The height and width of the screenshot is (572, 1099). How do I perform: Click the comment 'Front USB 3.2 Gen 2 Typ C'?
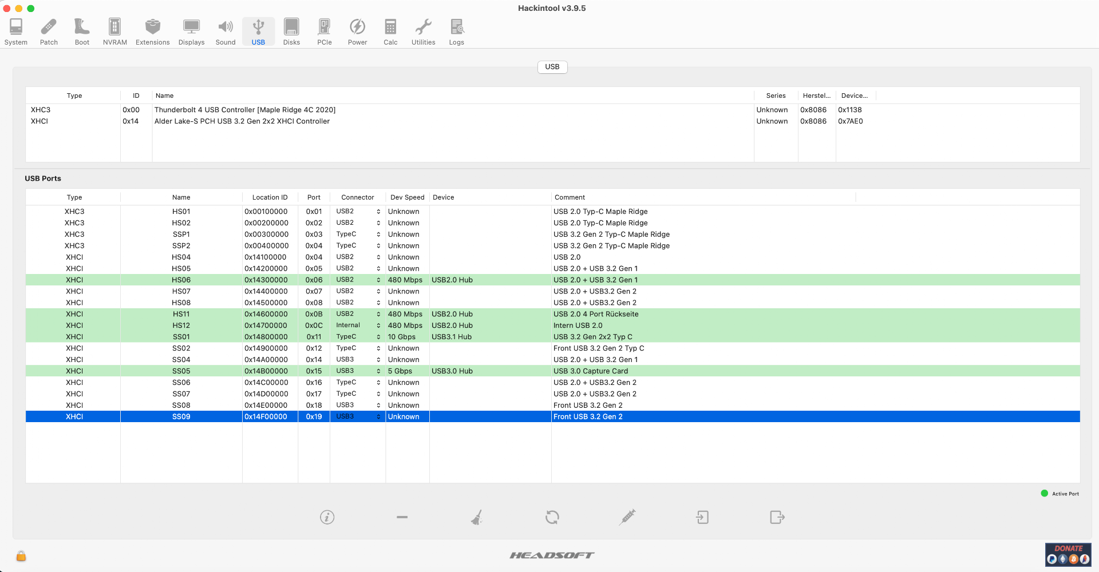(599, 348)
